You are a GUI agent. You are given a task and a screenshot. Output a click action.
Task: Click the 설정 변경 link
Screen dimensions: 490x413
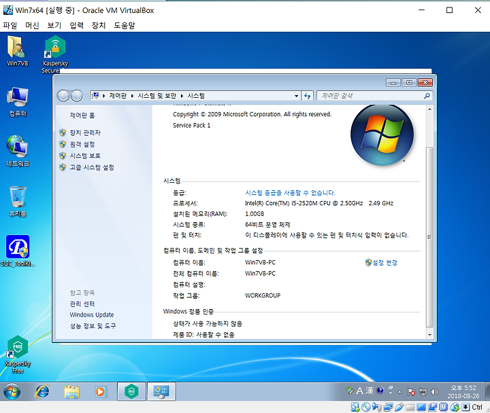(x=385, y=263)
